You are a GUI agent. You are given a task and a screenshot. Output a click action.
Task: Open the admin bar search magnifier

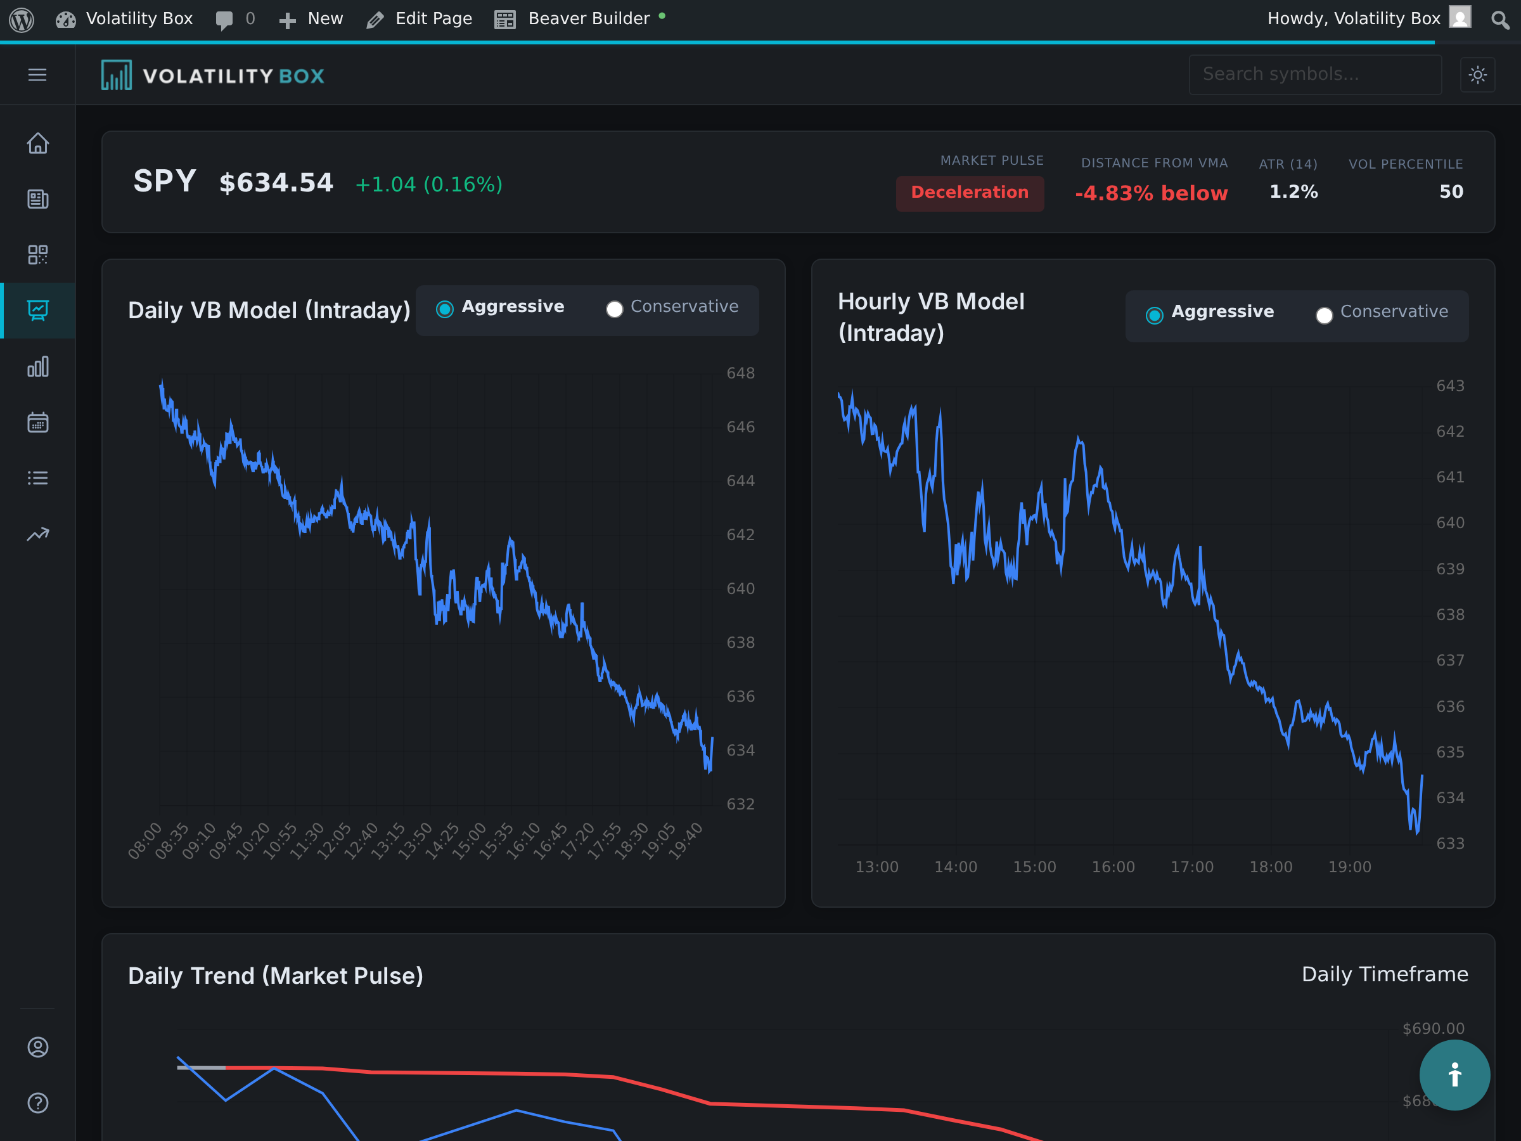(x=1499, y=19)
